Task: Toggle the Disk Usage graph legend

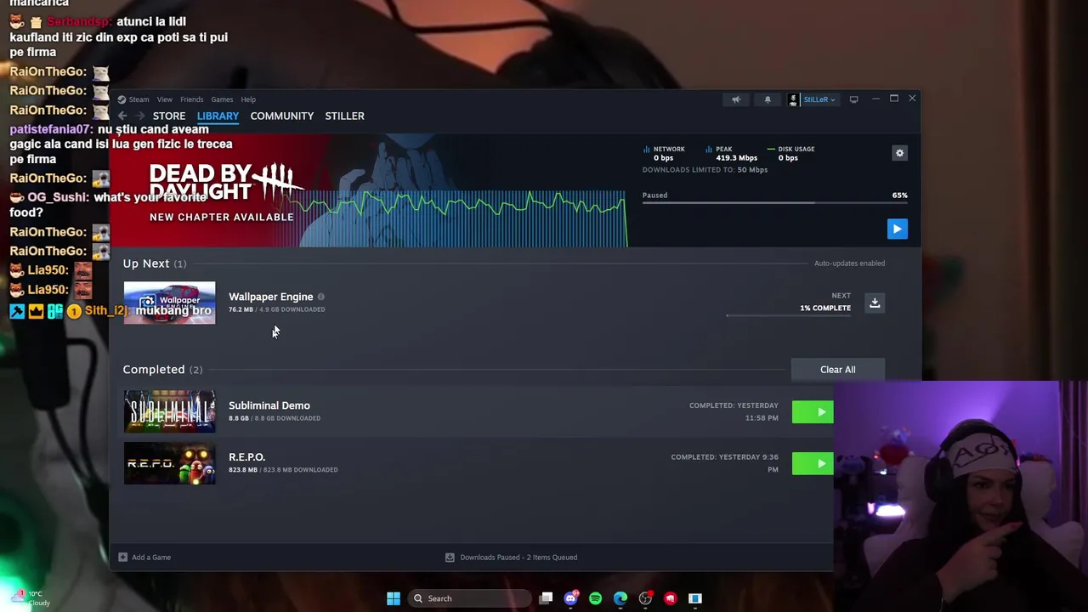Action: click(790, 149)
